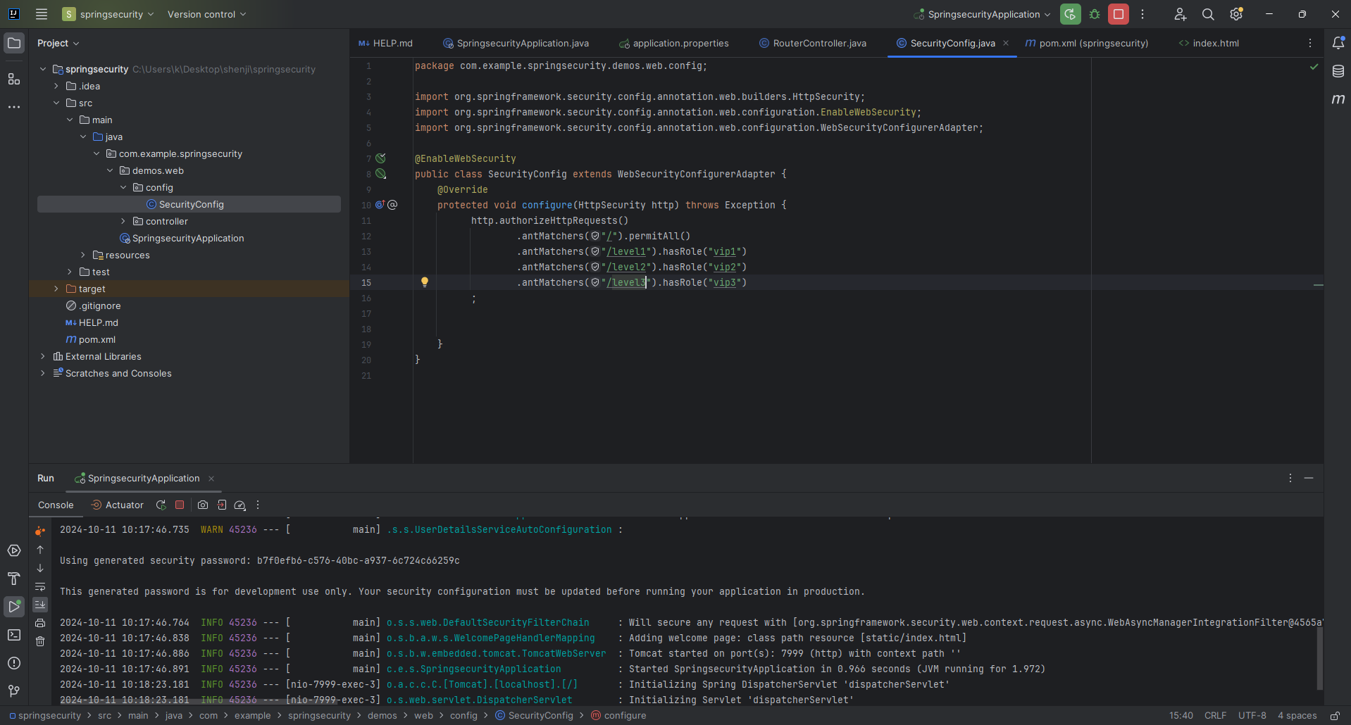Viewport: 1351px width, 725px height.
Task: Stop the running application in top toolbar
Action: (1119, 14)
